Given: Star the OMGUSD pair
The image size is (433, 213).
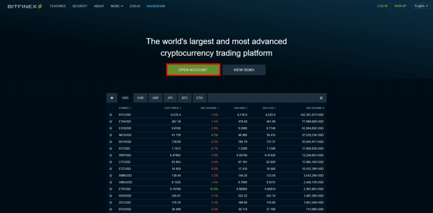Looking at the screenshot, I should 111,182.
